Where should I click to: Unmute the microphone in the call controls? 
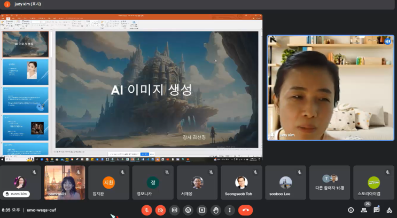(146, 210)
